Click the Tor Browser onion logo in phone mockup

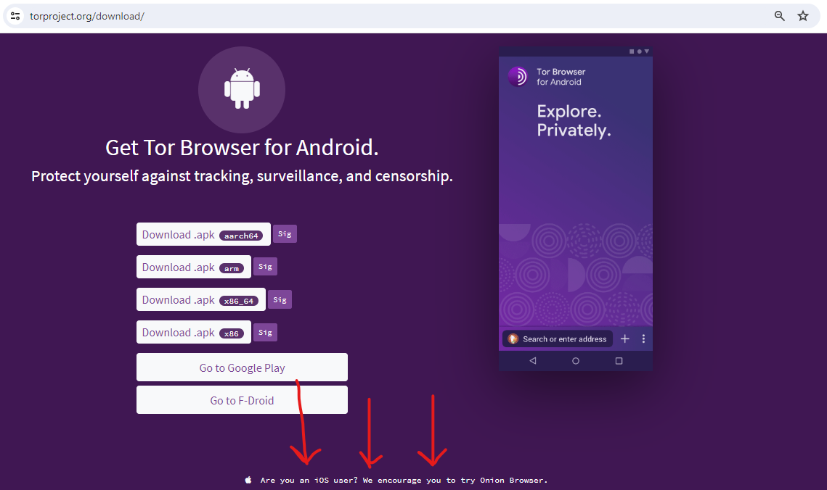(518, 77)
